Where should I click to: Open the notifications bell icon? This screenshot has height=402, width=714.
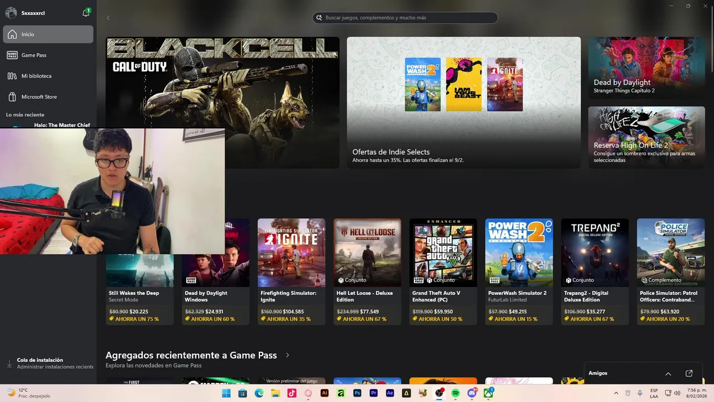pyautogui.click(x=86, y=12)
